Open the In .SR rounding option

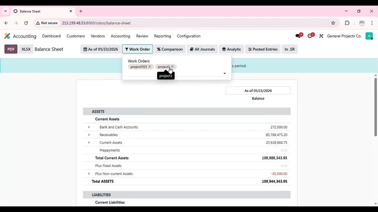click(290, 49)
